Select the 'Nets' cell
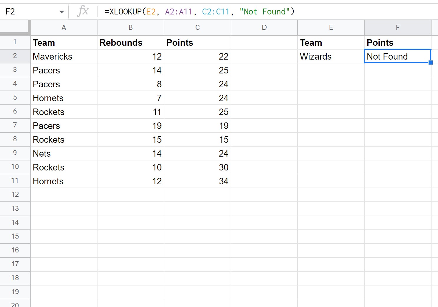The width and height of the screenshot is (438, 307). tap(64, 153)
